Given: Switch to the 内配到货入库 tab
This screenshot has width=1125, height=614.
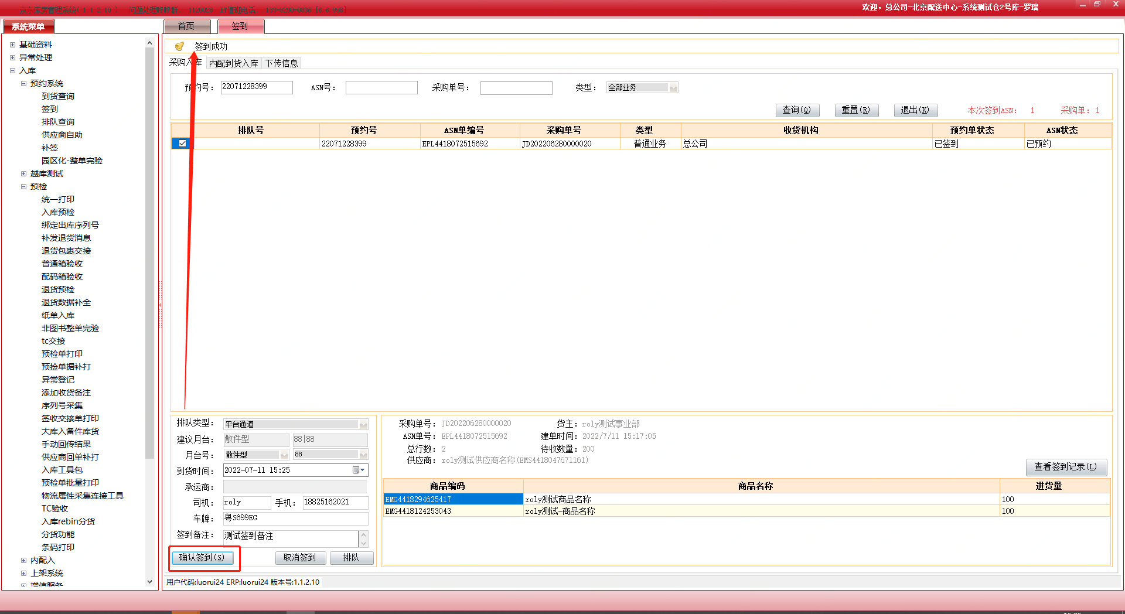Looking at the screenshot, I should click(x=233, y=63).
